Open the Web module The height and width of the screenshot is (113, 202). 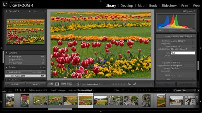[196, 6]
